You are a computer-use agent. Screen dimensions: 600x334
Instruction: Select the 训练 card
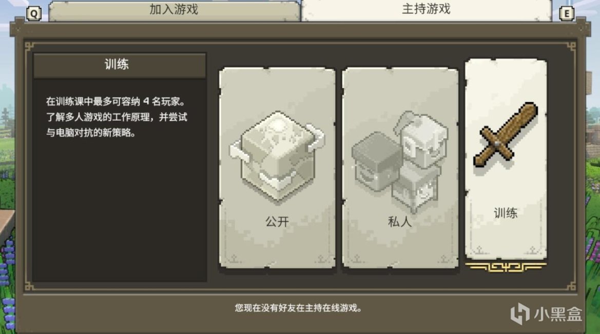506,159
